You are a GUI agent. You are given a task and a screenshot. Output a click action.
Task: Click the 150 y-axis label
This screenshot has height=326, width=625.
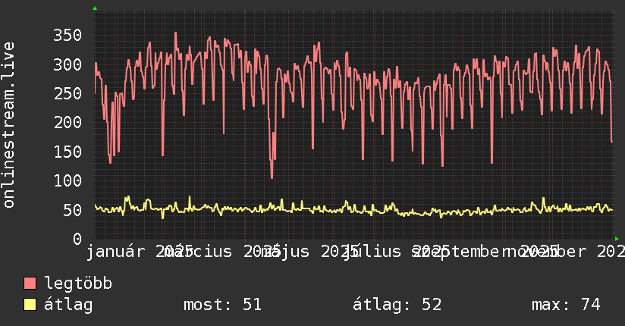coord(68,152)
